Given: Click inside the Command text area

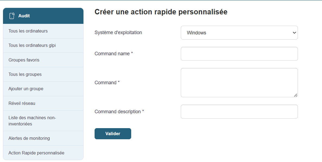Looking at the screenshot, I should point(239,82).
